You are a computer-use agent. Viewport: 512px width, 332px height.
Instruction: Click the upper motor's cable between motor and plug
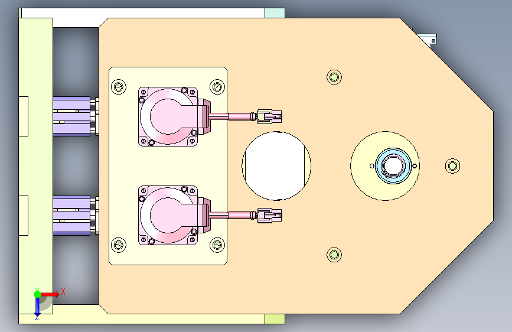tap(233, 116)
